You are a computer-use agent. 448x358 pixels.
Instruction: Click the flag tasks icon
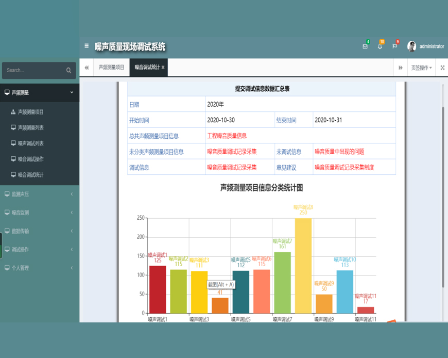[395, 46]
